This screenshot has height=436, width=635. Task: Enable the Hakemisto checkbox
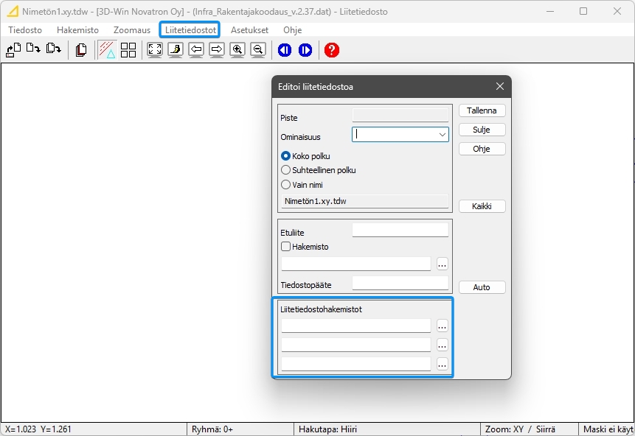pyautogui.click(x=285, y=246)
